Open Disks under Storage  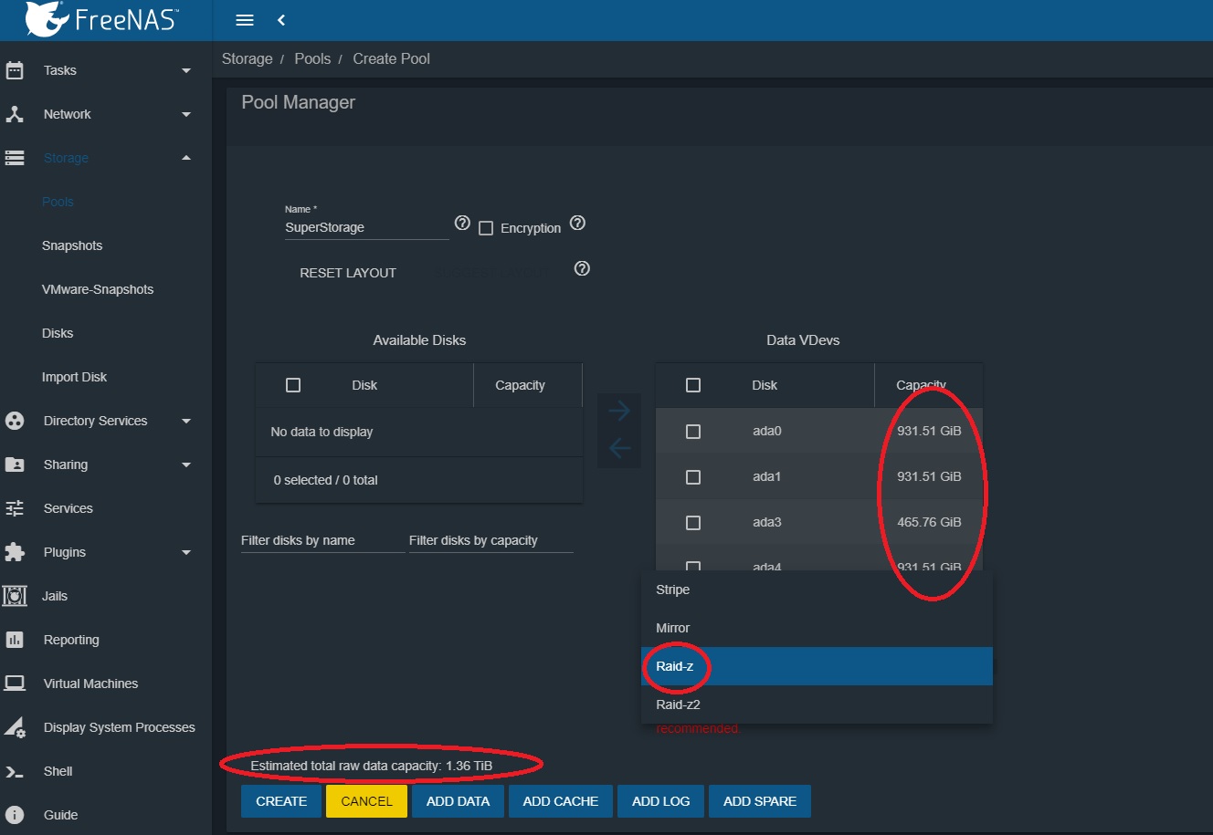(x=58, y=333)
